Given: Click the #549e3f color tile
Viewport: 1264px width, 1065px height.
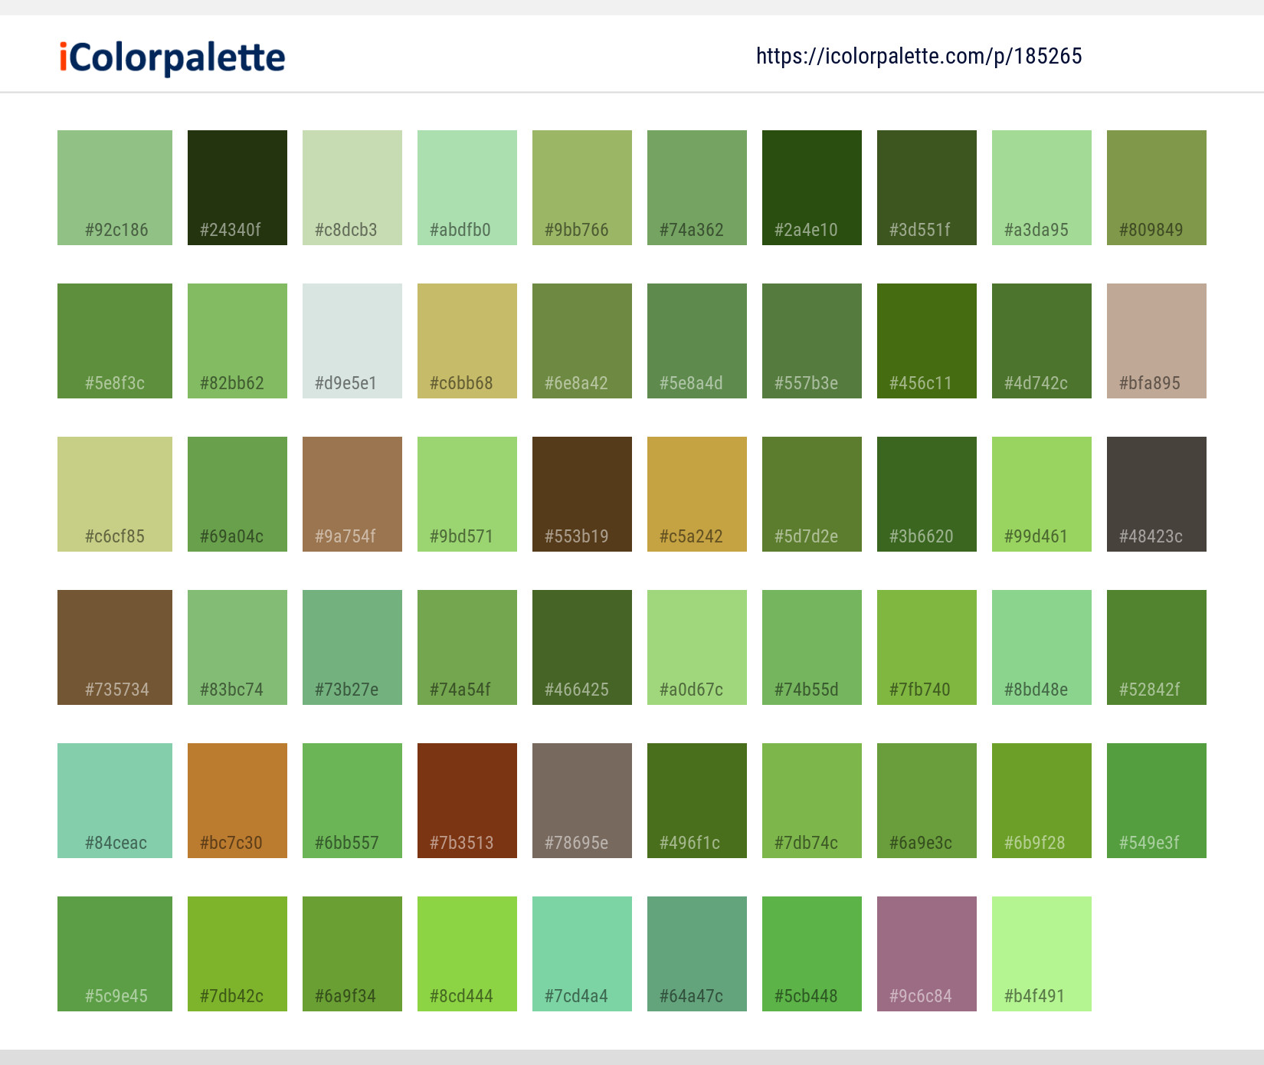Looking at the screenshot, I should pyautogui.click(x=1157, y=801).
